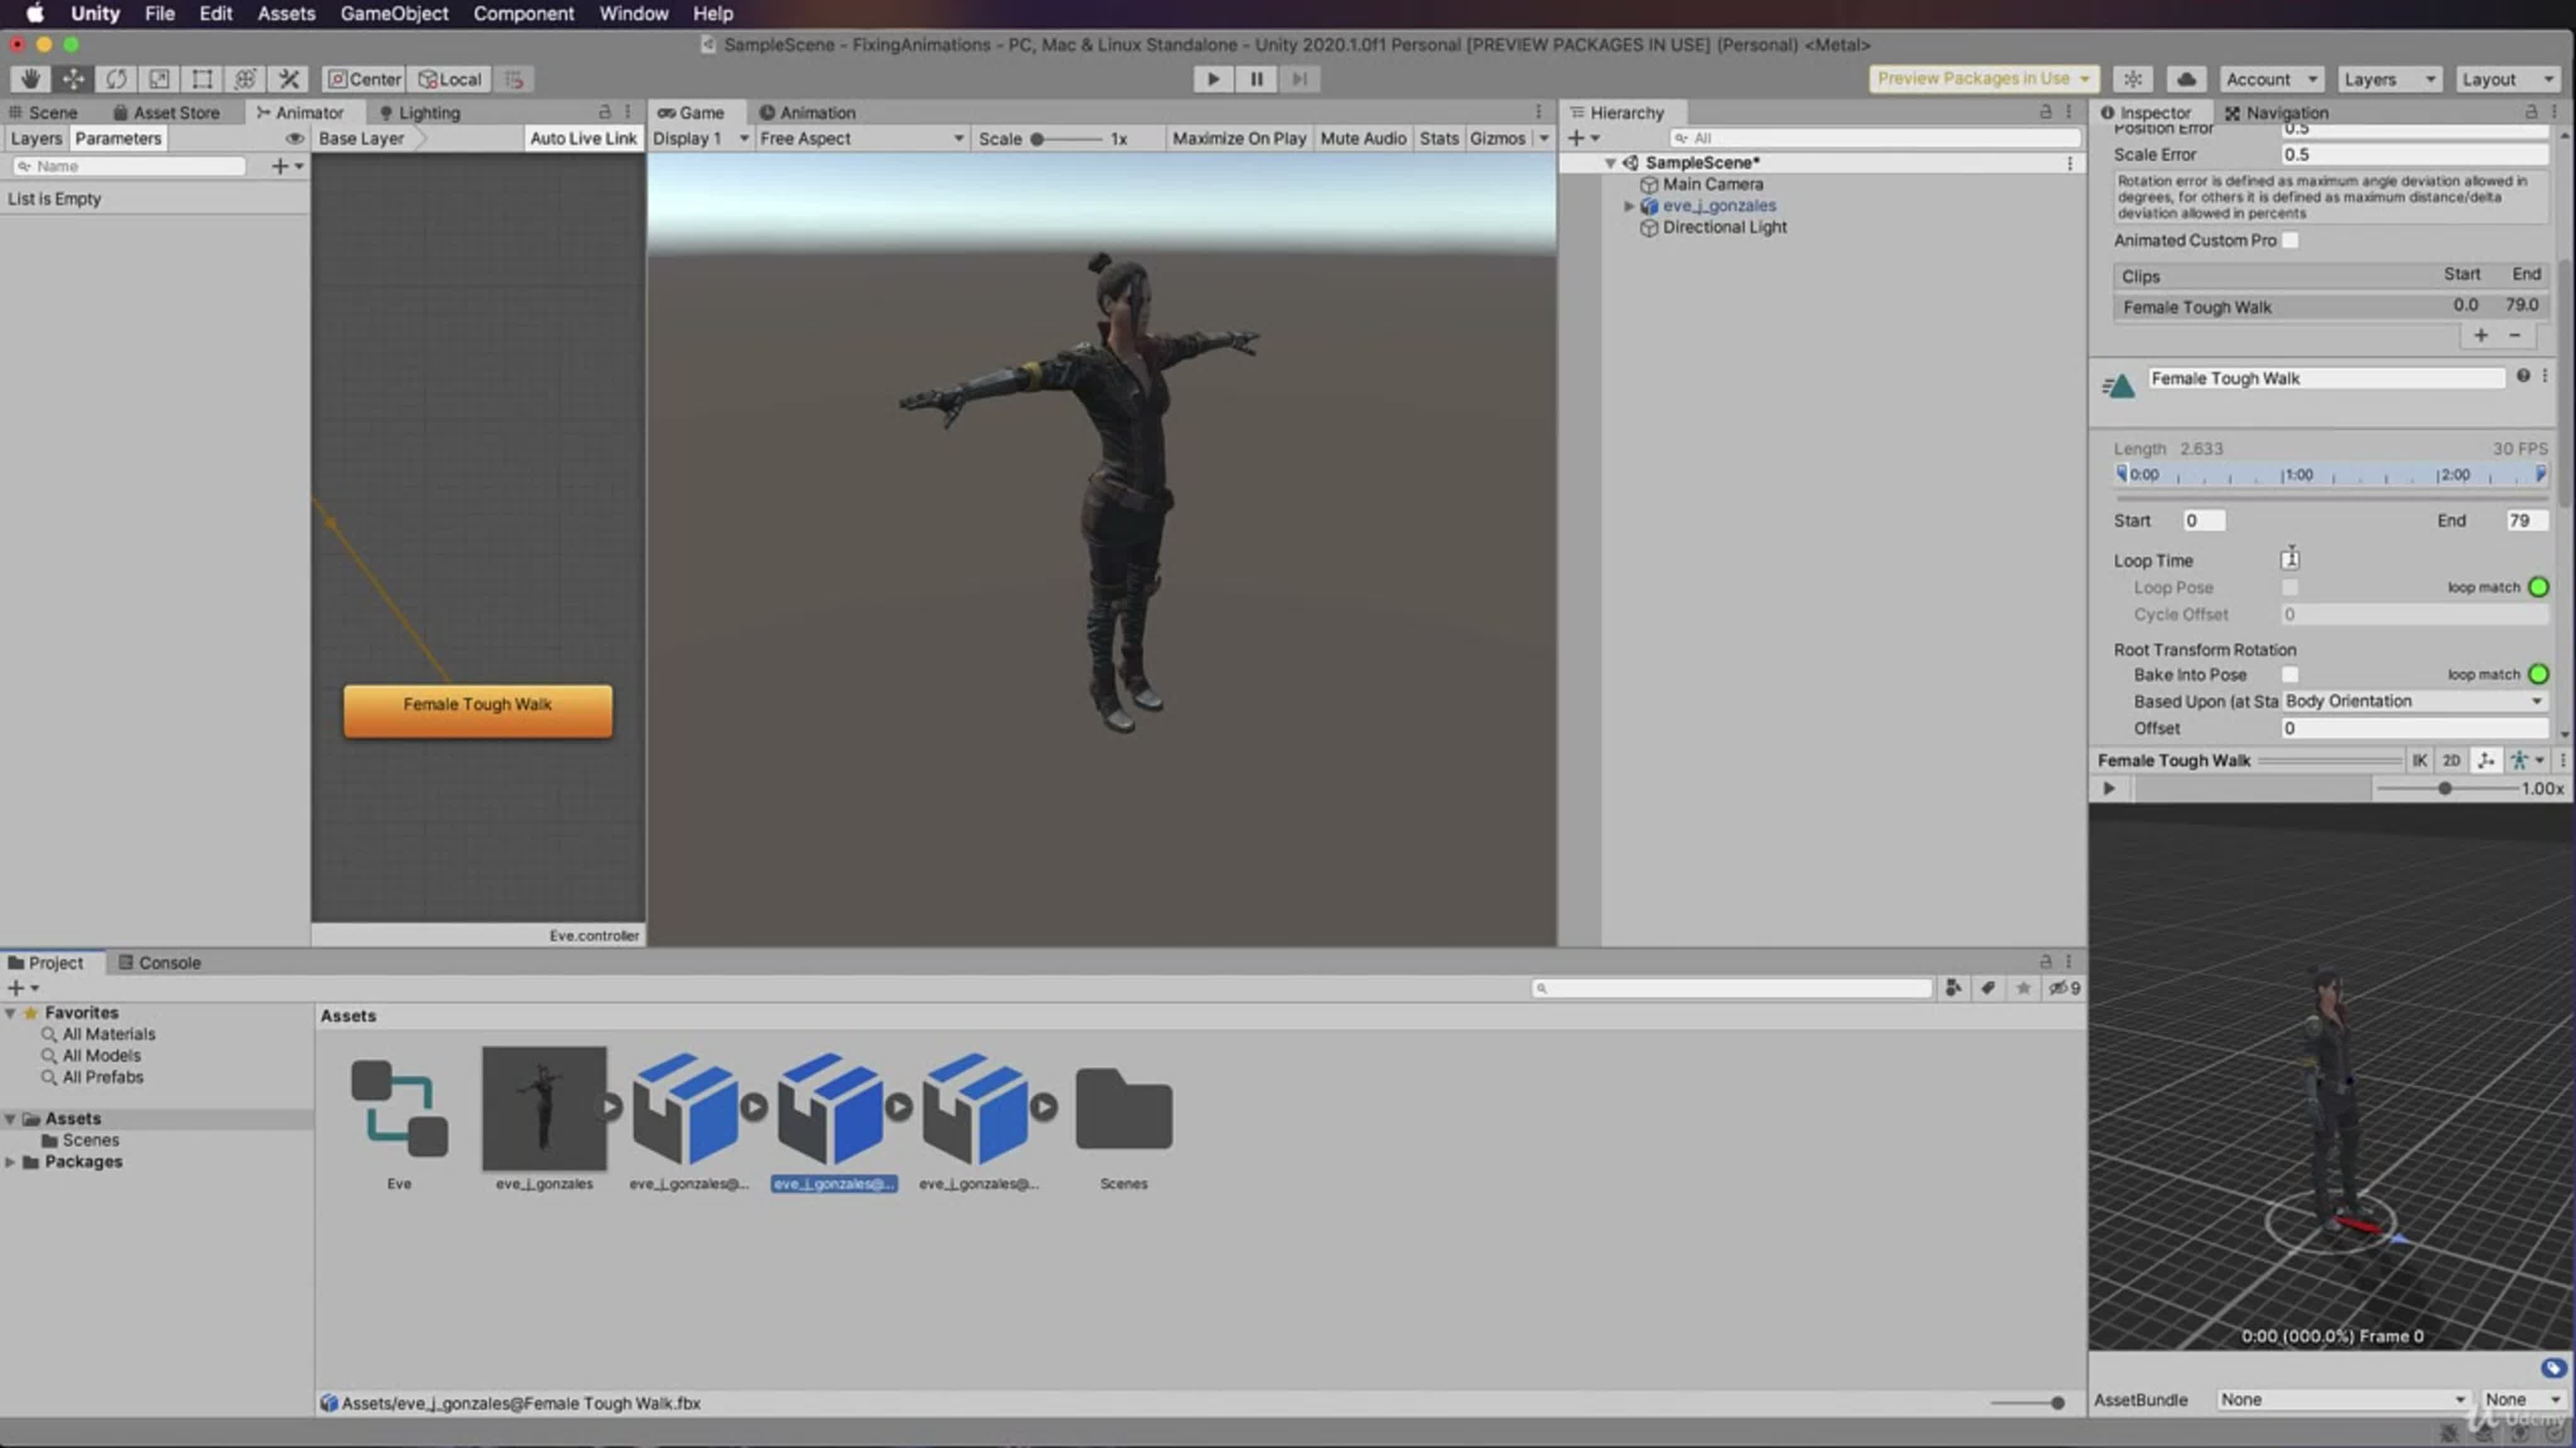Remove clip with the minus button
2576x1448 pixels.
(2515, 336)
